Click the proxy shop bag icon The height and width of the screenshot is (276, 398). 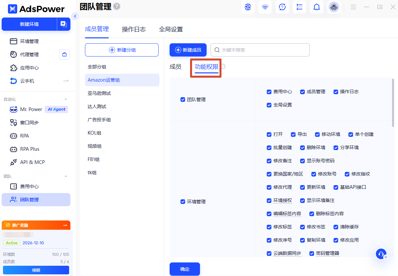click(64, 55)
